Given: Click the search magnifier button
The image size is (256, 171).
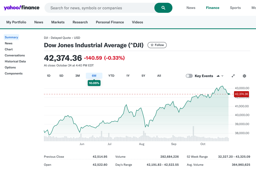Looking at the screenshot, I should coord(163,8).
